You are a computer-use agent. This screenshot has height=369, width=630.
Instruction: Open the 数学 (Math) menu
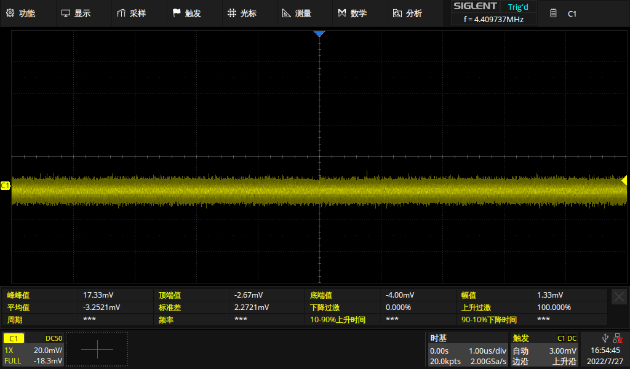353,13
